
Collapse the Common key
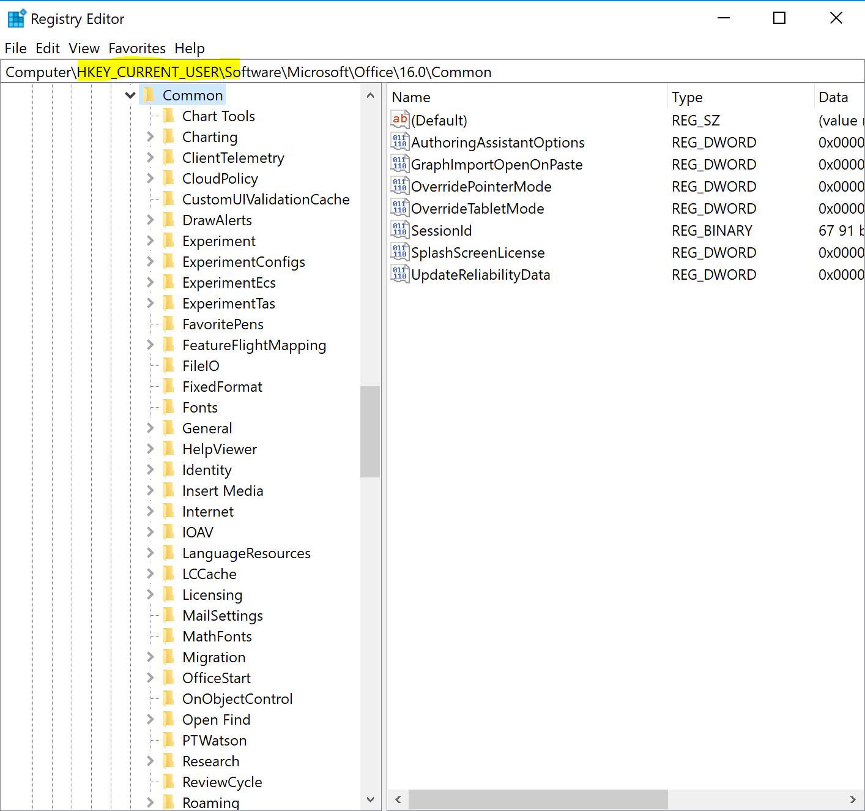point(130,95)
